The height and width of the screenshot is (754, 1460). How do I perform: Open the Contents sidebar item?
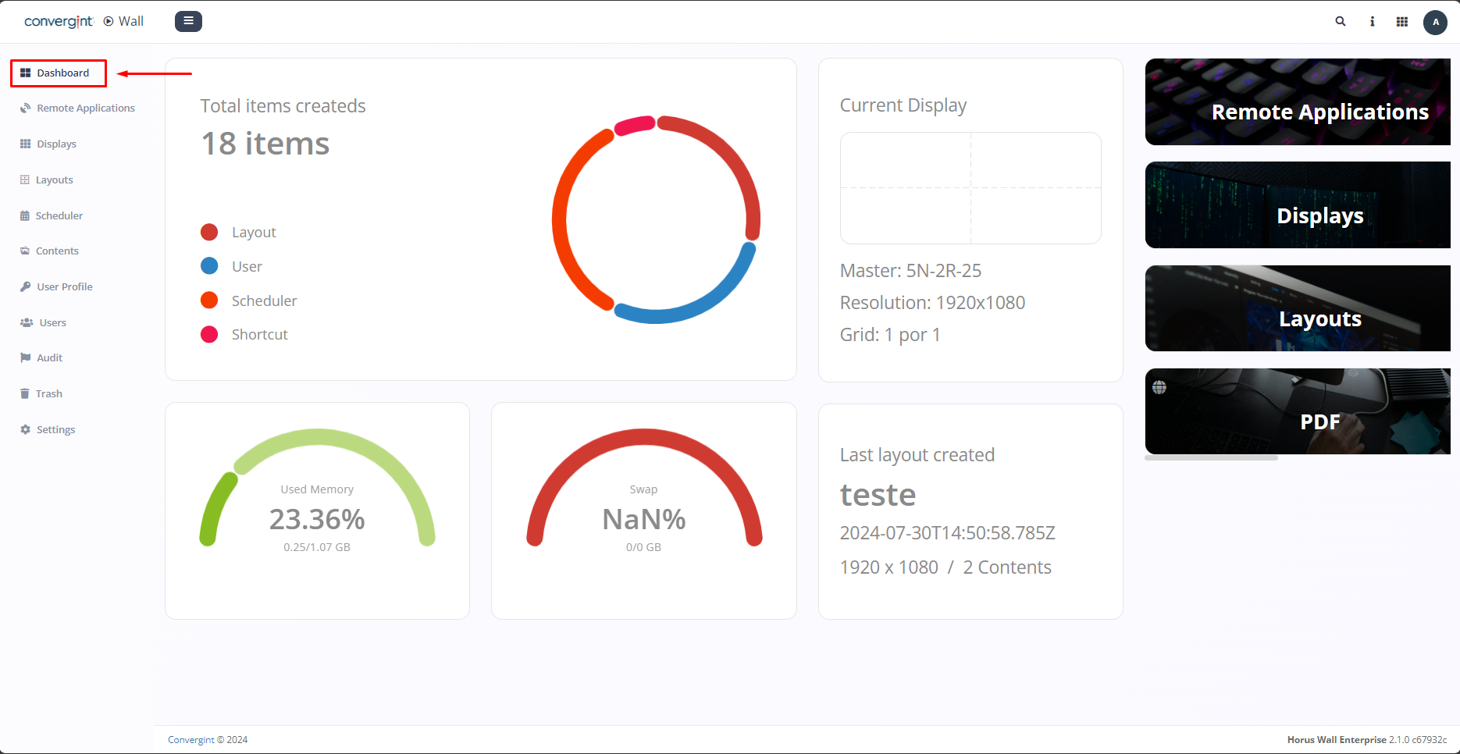56,251
